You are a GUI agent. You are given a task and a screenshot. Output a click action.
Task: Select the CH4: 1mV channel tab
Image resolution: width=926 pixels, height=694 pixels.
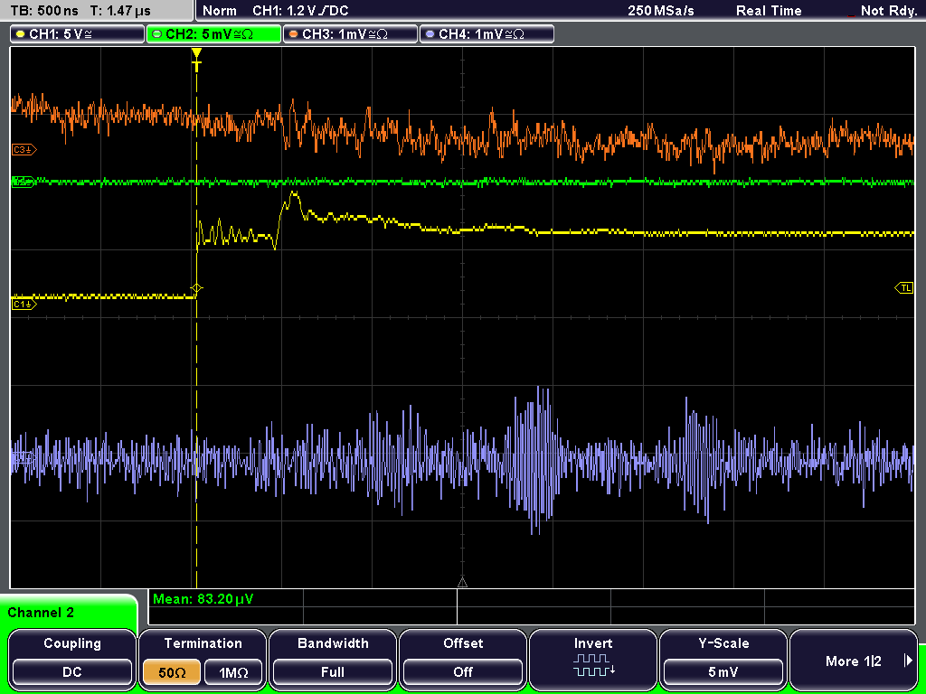click(x=487, y=34)
